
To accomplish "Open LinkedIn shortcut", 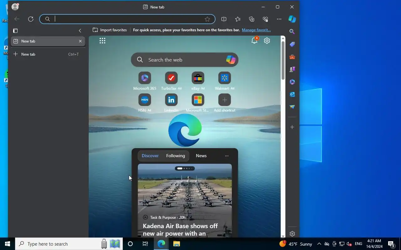I will pyautogui.click(x=171, y=103).
